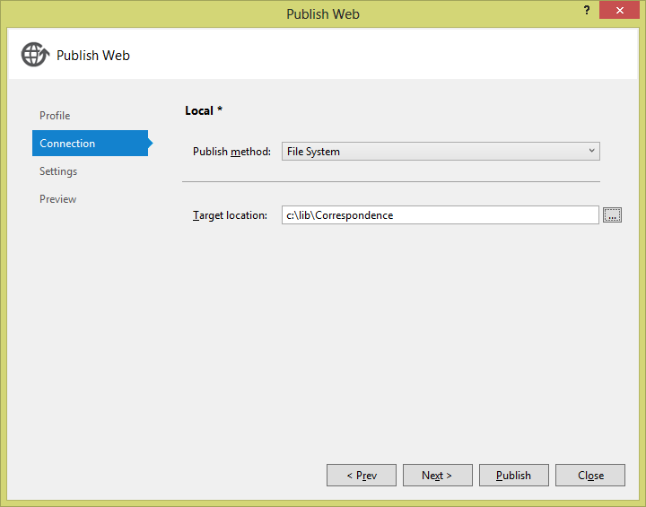
Task: Switch to the Settings step
Action: (58, 171)
